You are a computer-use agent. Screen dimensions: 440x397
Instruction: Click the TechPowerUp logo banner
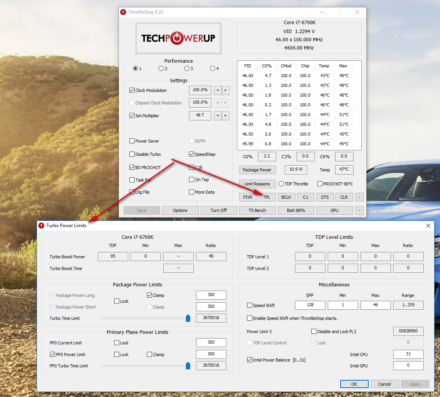click(x=178, y=38)
